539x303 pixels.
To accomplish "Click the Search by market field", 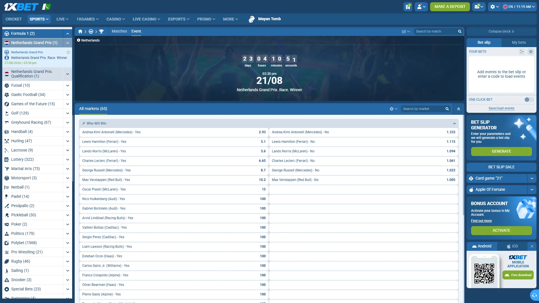I will (423, 109).
